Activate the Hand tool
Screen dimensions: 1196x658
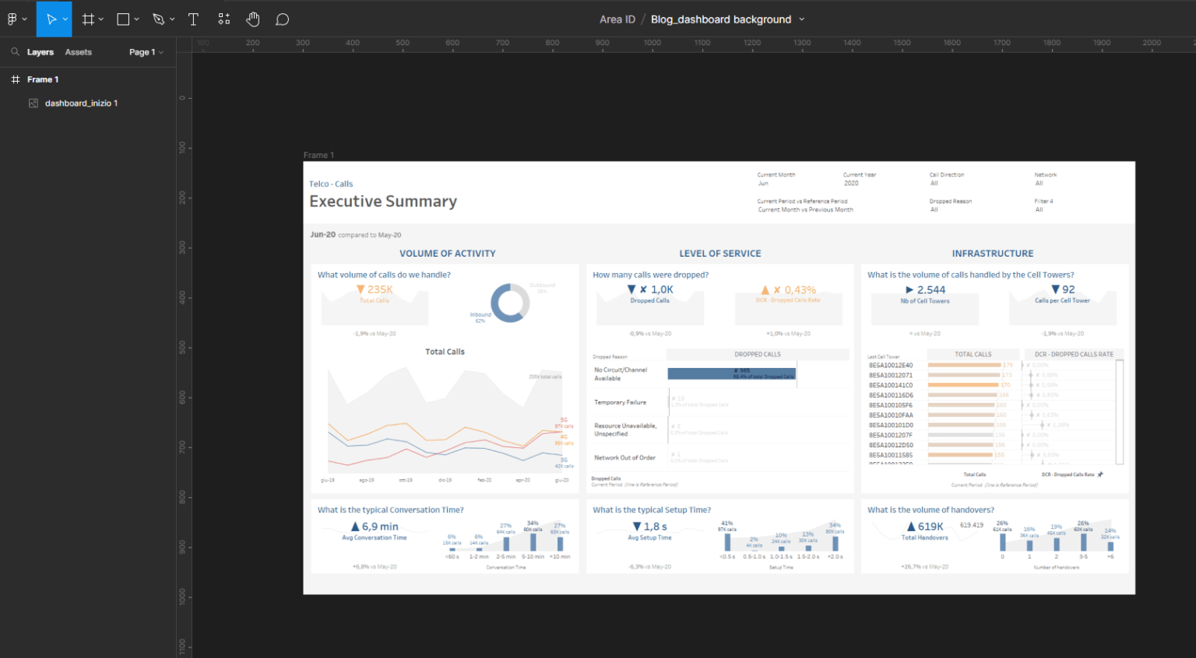coord(253,19)
